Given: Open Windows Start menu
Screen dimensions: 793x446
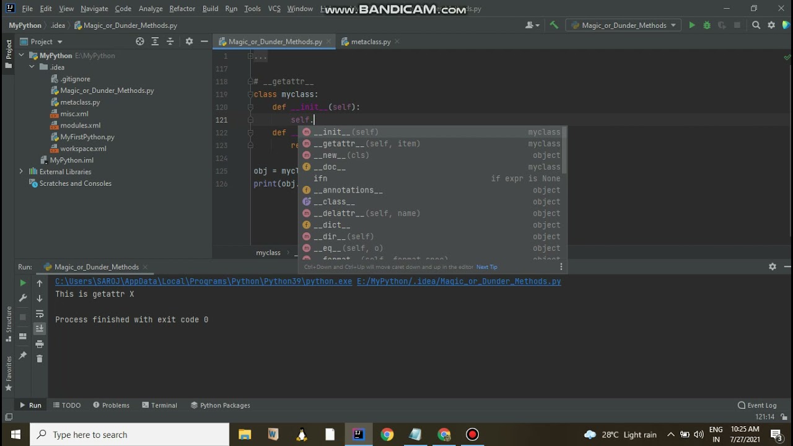Looking at the screenshot, I should (15, 434).
